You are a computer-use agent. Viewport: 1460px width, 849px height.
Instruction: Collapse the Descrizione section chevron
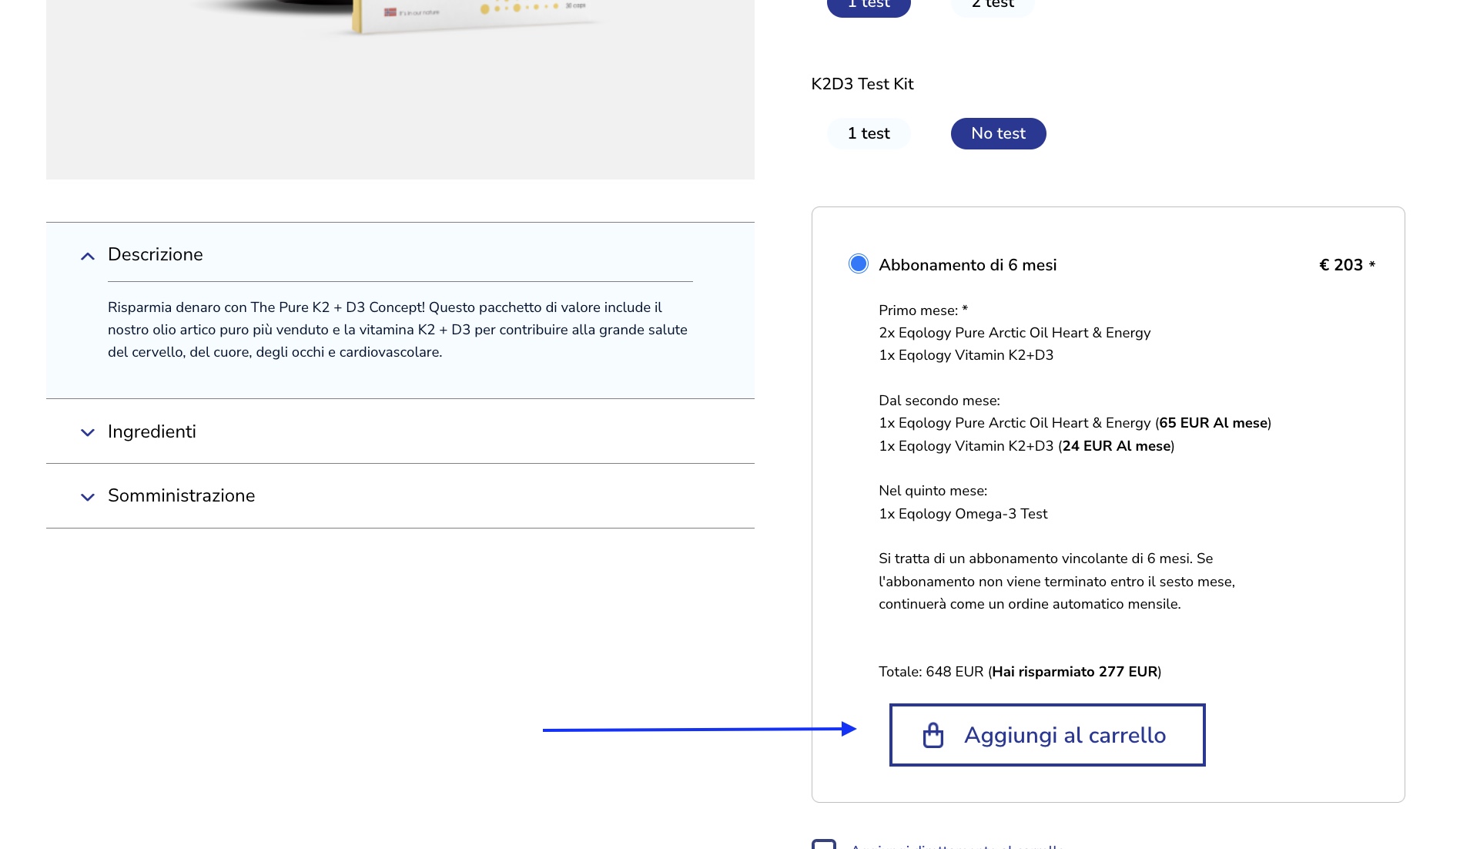pos(88,256)
